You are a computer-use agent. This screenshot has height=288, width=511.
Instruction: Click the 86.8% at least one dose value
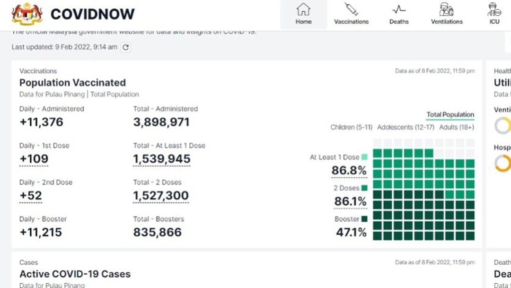click(349, 170)
